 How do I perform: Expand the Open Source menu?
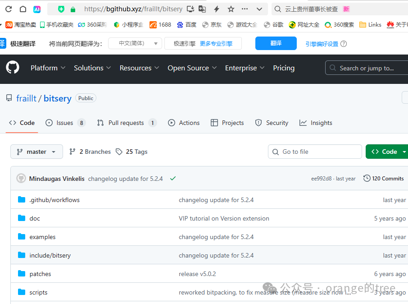click(x=192, y=68)
